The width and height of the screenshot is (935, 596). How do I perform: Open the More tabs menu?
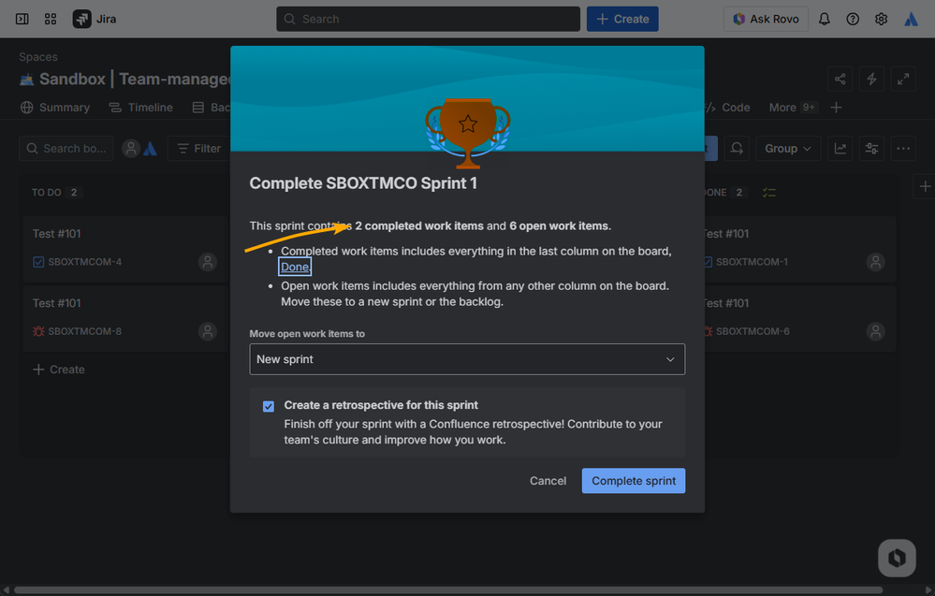pos(793,108)
